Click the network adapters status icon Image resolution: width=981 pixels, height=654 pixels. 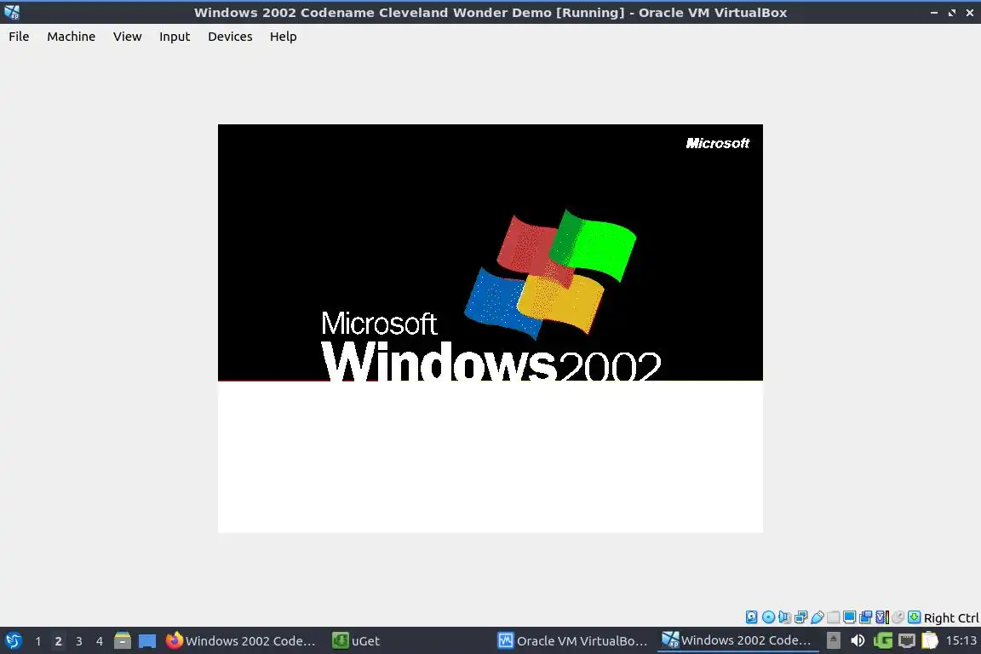[x=800, y=617]
